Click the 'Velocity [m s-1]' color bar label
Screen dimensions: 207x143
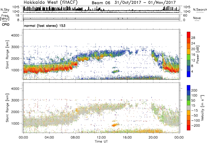coord(202,108)
